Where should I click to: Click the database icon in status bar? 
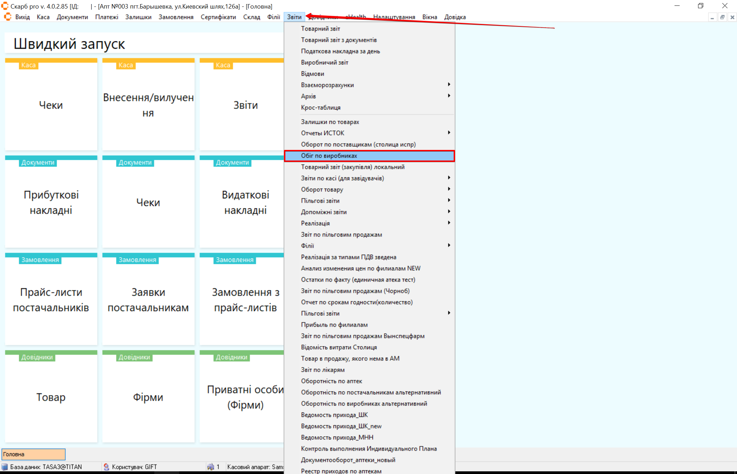click(5, 467)
